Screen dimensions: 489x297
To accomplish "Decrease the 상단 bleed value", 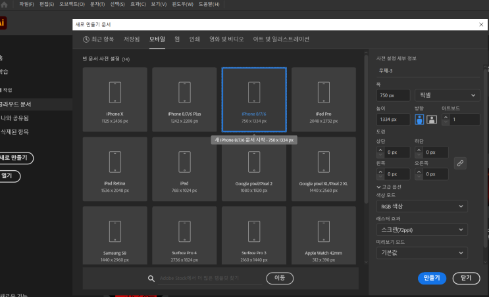I will point(380,154).
